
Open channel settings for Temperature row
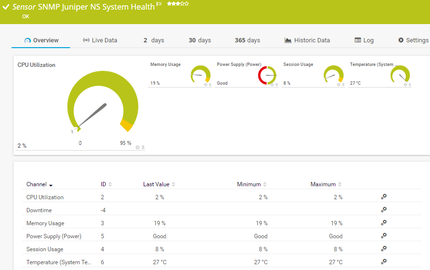(383, 262)
